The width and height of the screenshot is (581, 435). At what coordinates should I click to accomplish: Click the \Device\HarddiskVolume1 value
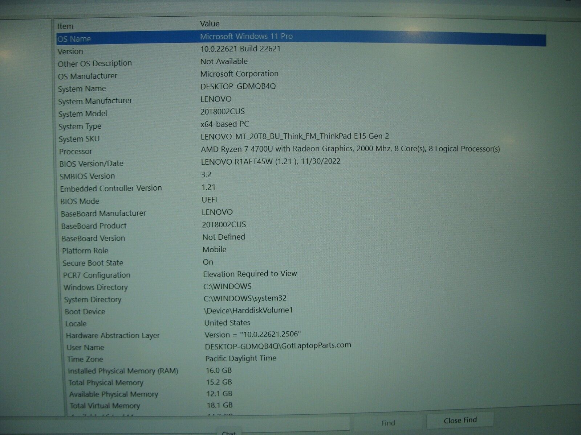tap(248, 310)
